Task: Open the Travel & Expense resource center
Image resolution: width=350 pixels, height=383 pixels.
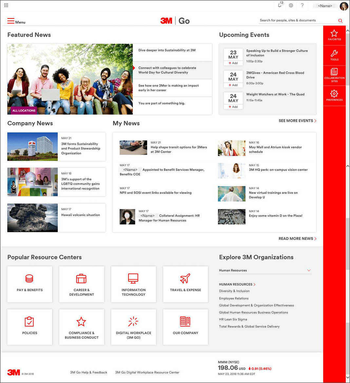Action: [185, 284]
